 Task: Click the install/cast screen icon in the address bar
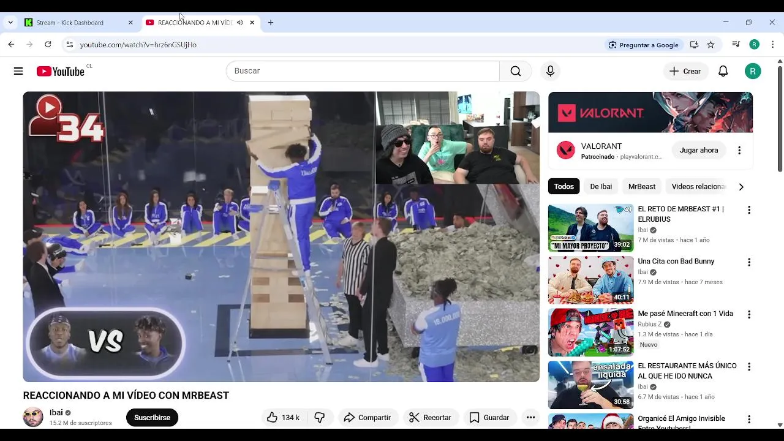point(694,45)
